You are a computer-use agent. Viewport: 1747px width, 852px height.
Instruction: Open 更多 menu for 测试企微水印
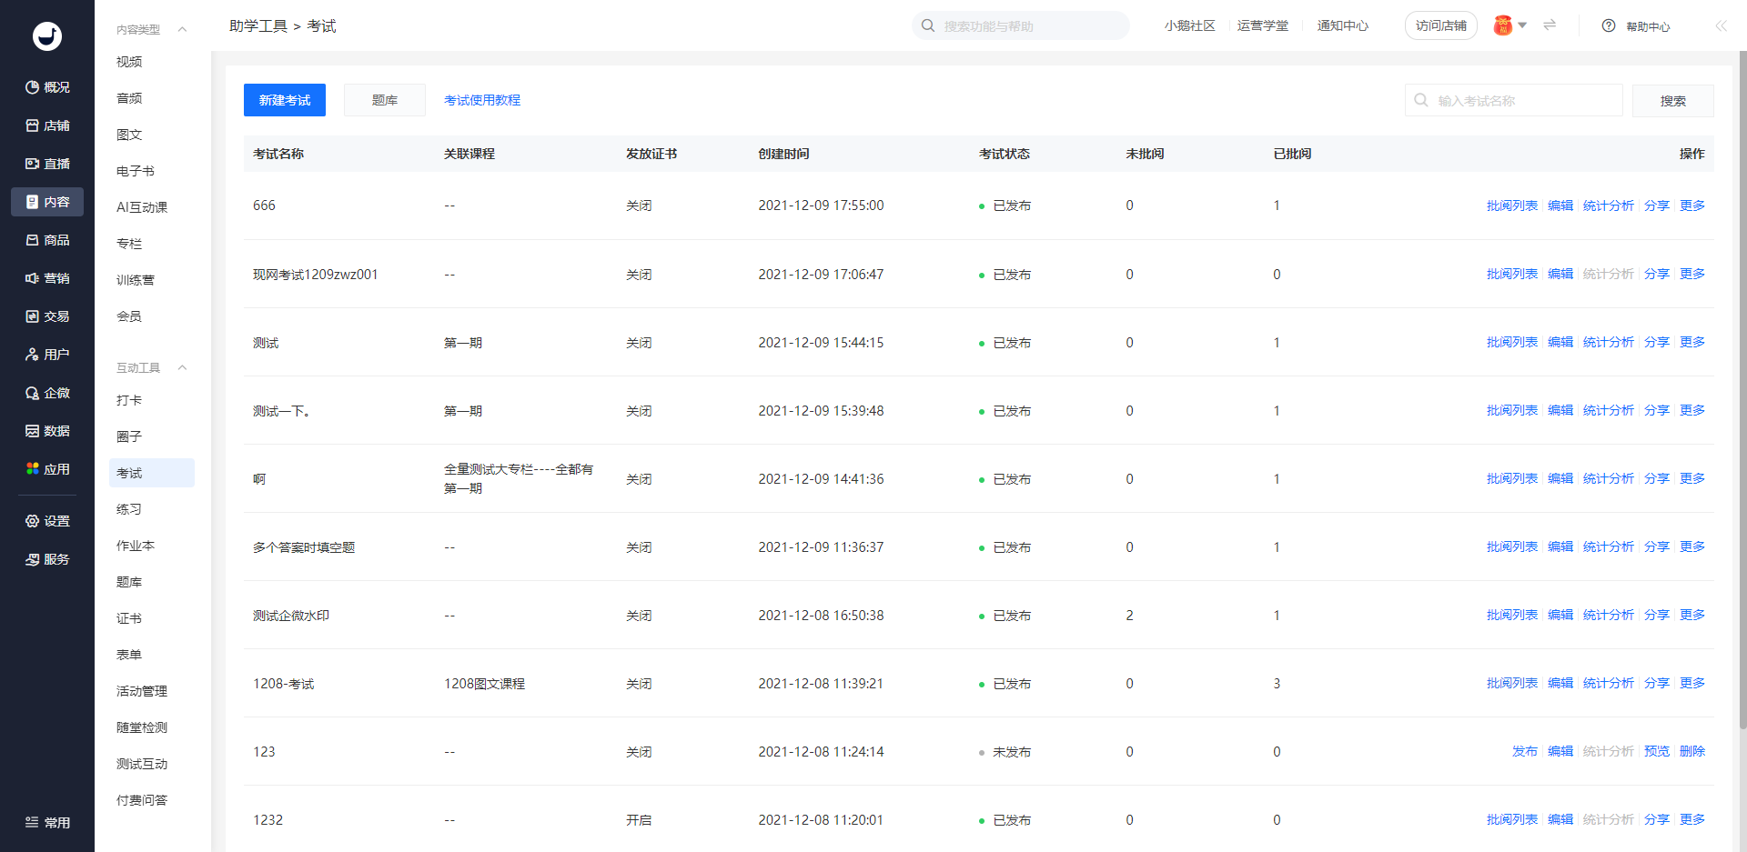tap(1692, 615)
